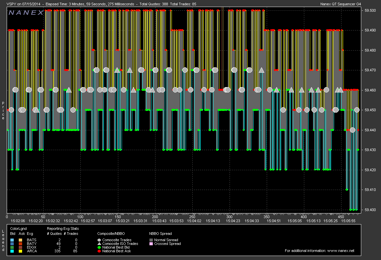Click the ColorLgnd legend heading
Screen dimensions: 381x260
coord(18,229)
